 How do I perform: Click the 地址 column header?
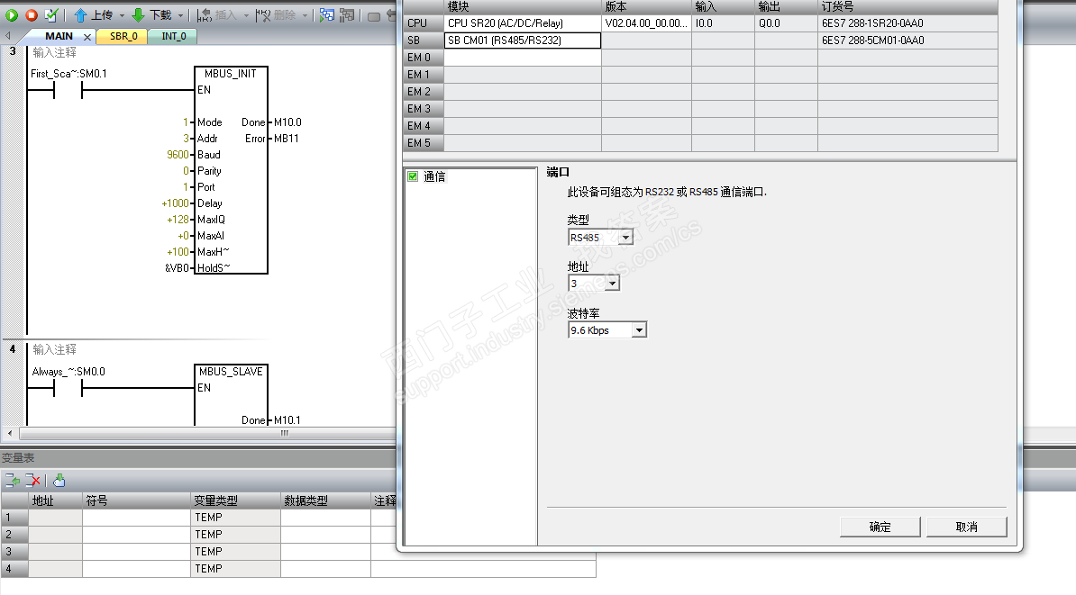(x=56, y=501)
